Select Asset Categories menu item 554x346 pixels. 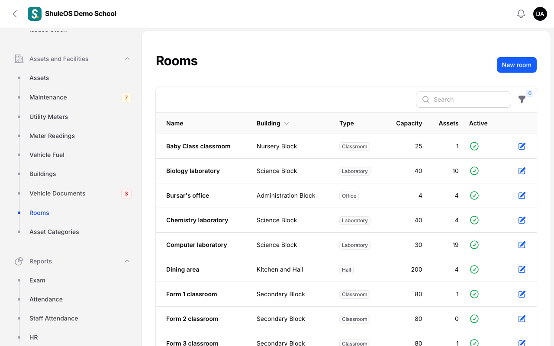coord(54,232)
